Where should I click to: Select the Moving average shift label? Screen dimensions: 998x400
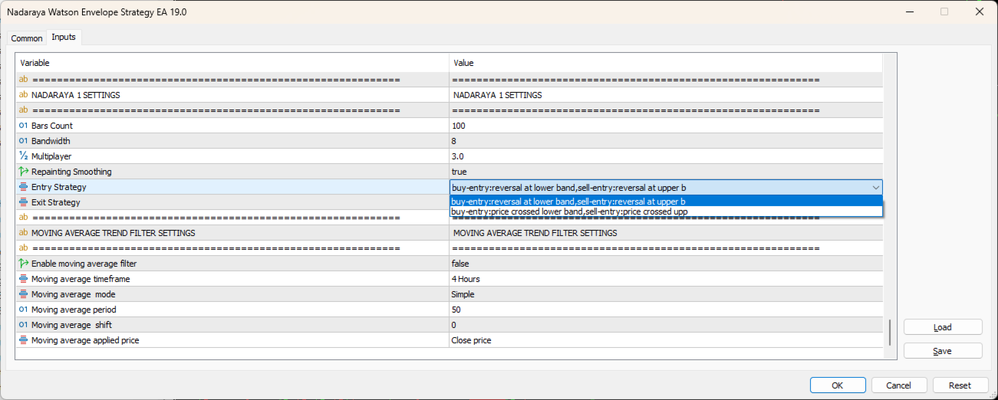(x=72, y=325)
